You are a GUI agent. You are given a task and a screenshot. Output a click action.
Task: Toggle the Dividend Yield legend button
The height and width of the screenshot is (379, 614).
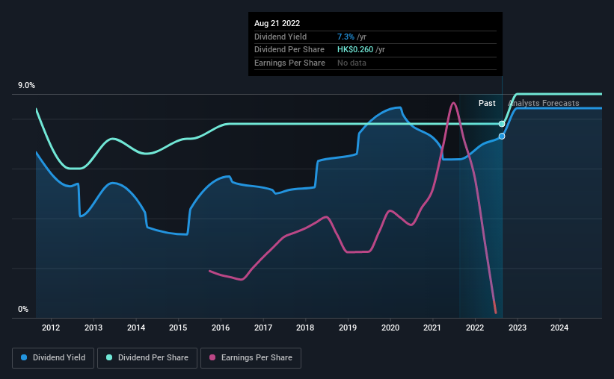tap(53, 358)
